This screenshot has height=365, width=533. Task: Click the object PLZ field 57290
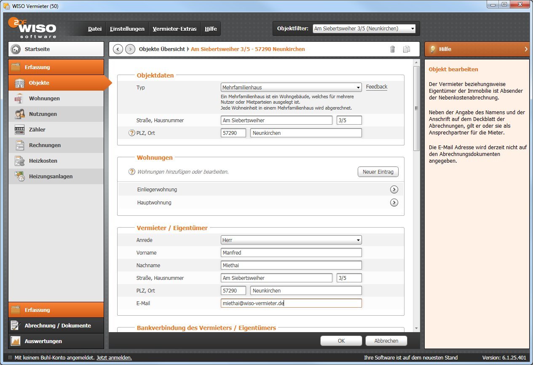tap(233, 133)
